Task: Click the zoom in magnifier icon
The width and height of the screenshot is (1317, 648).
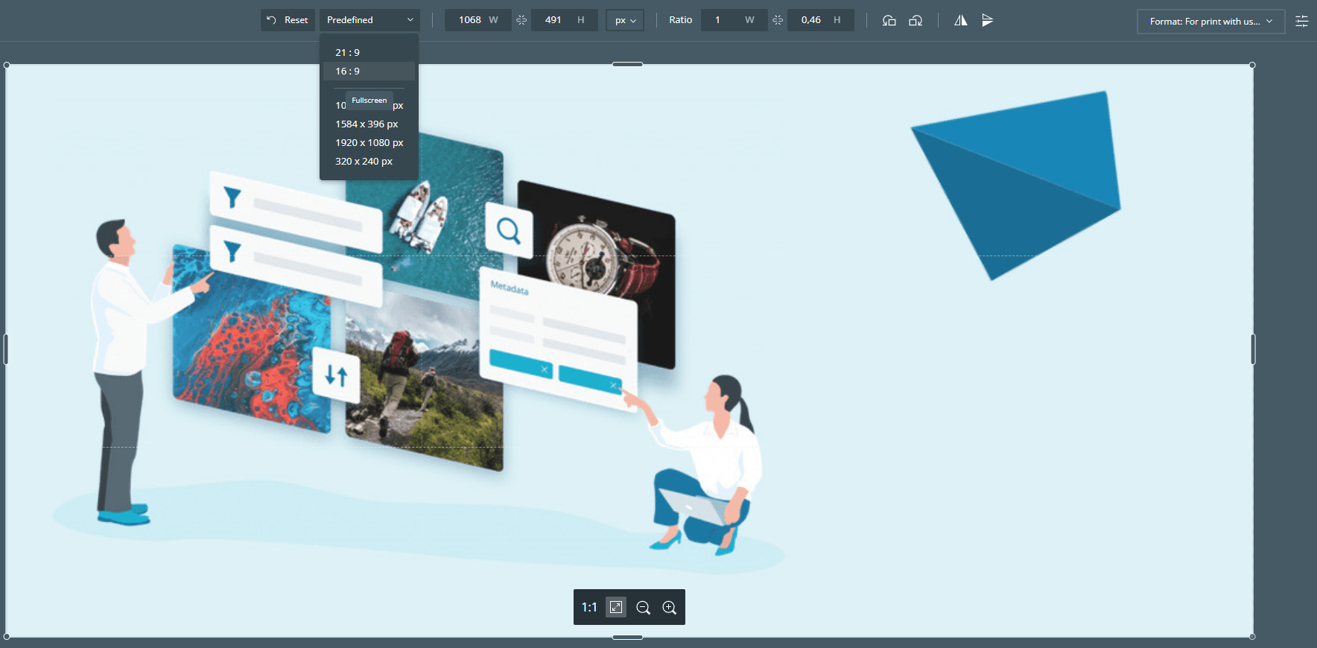Action: pos(670,608)
